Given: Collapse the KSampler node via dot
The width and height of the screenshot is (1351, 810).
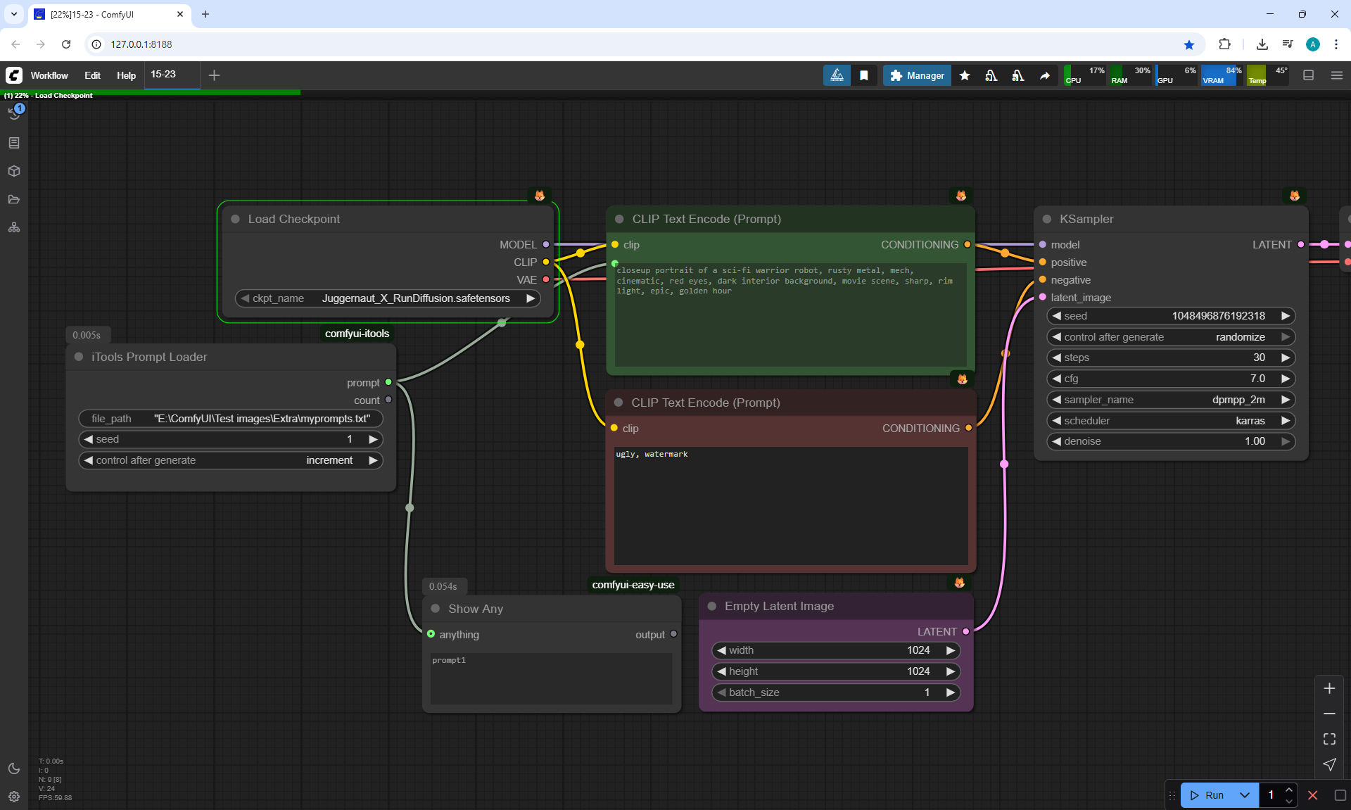Looking at the screenshot, I should (1047, 219).
